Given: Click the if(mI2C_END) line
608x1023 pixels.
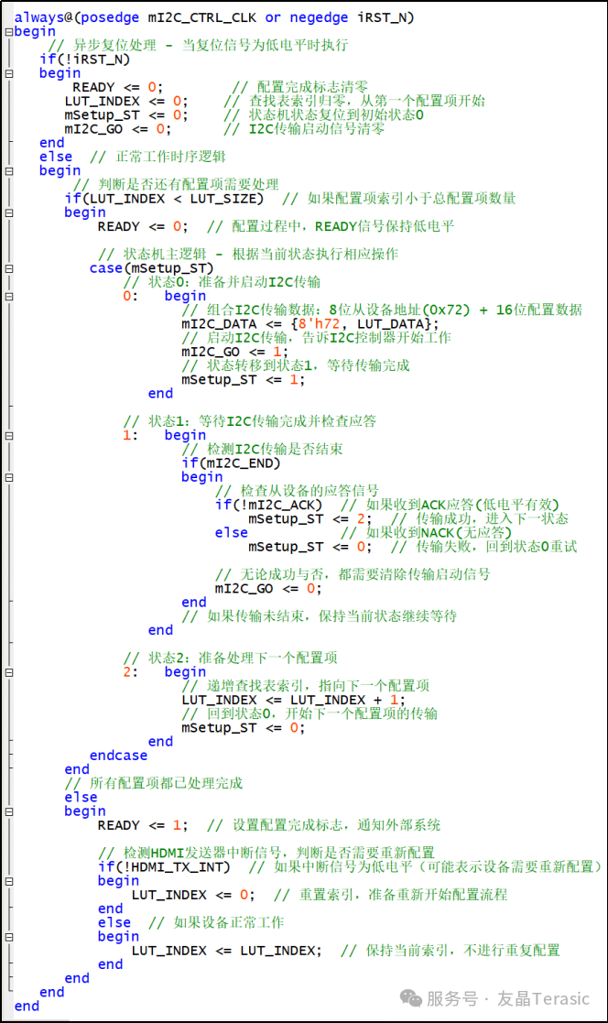Looking at the screenshot, I should (231, 463).
